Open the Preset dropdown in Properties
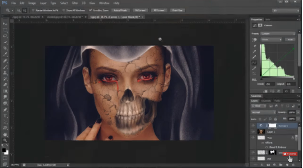The image size is (303, 168). (278, 34)
